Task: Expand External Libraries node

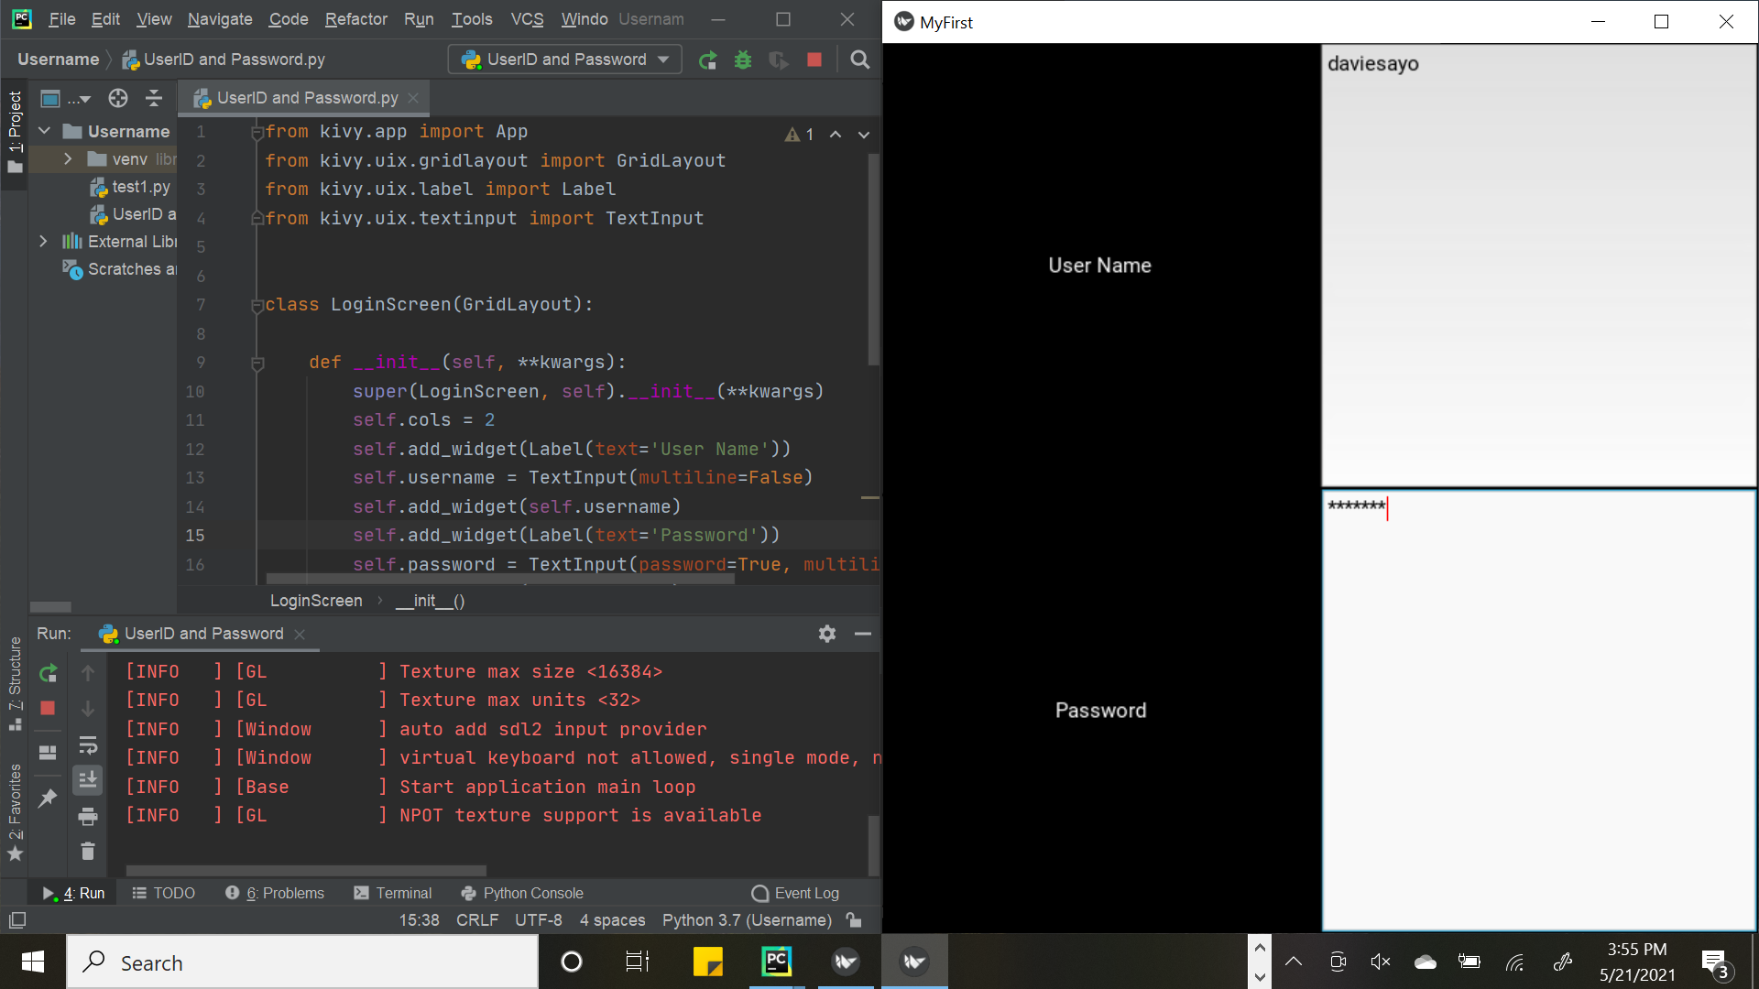Action: pyautogui.click(x=43, y=242)
